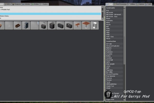The width and height of the screenshot is (154, 103).
Task: Spawn the rolling suitcase with extended handle
Action: click(x=43, y=25)
